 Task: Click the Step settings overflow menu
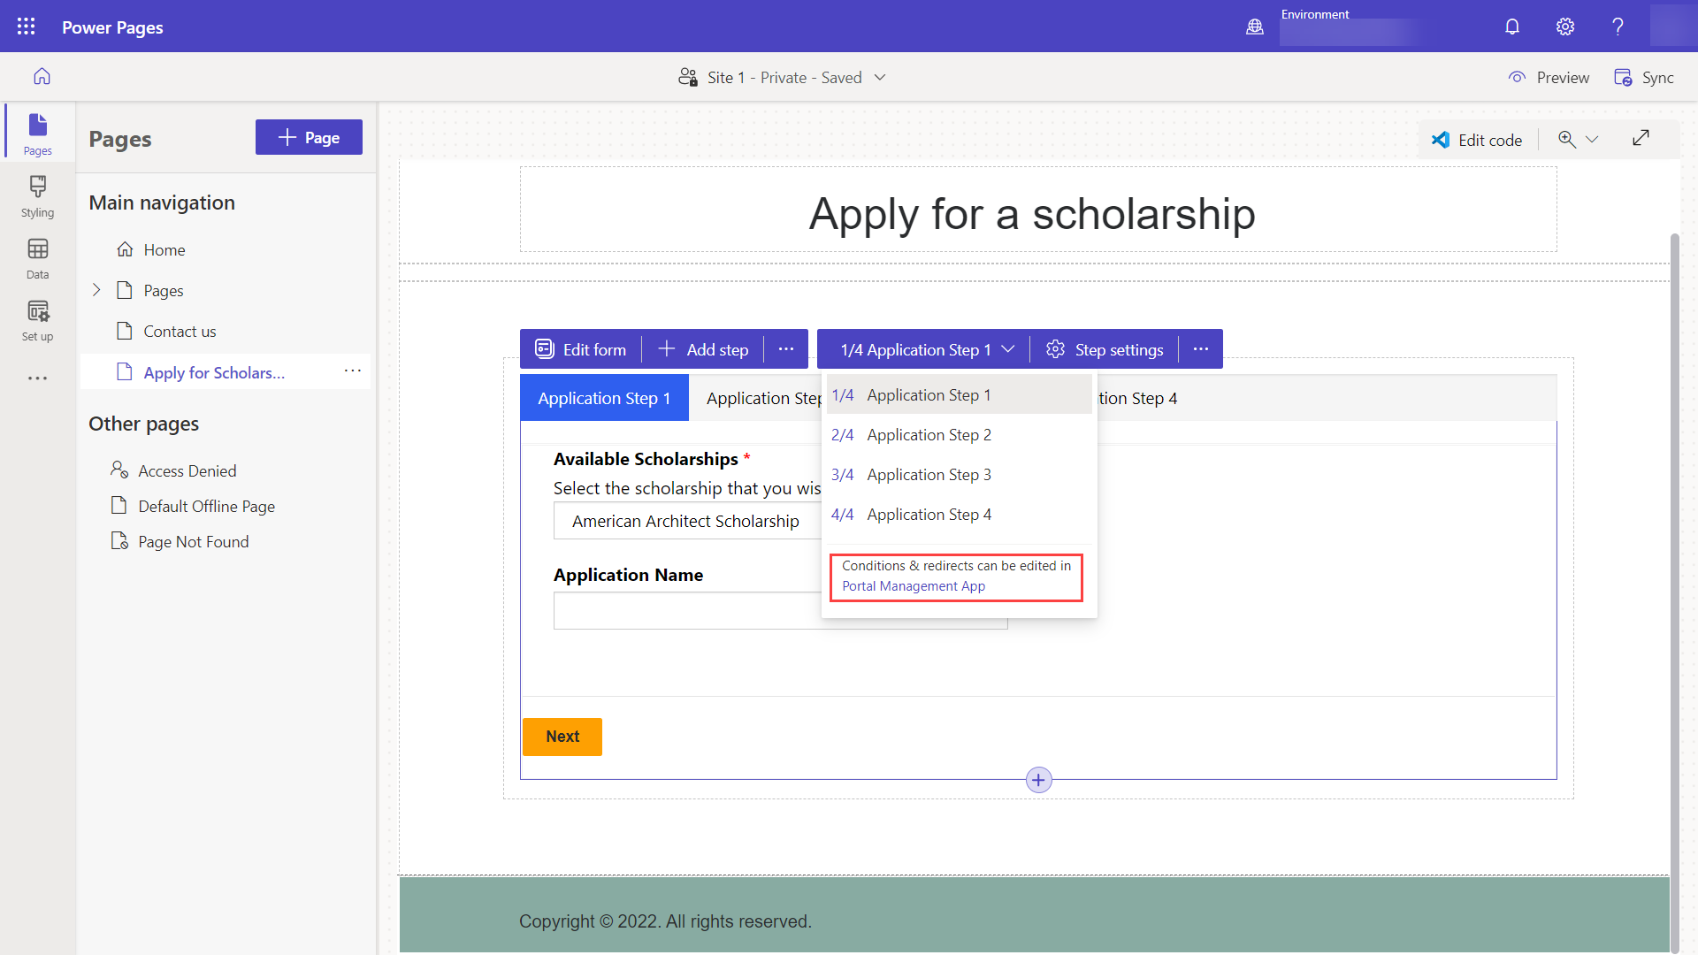[1201, 348]
